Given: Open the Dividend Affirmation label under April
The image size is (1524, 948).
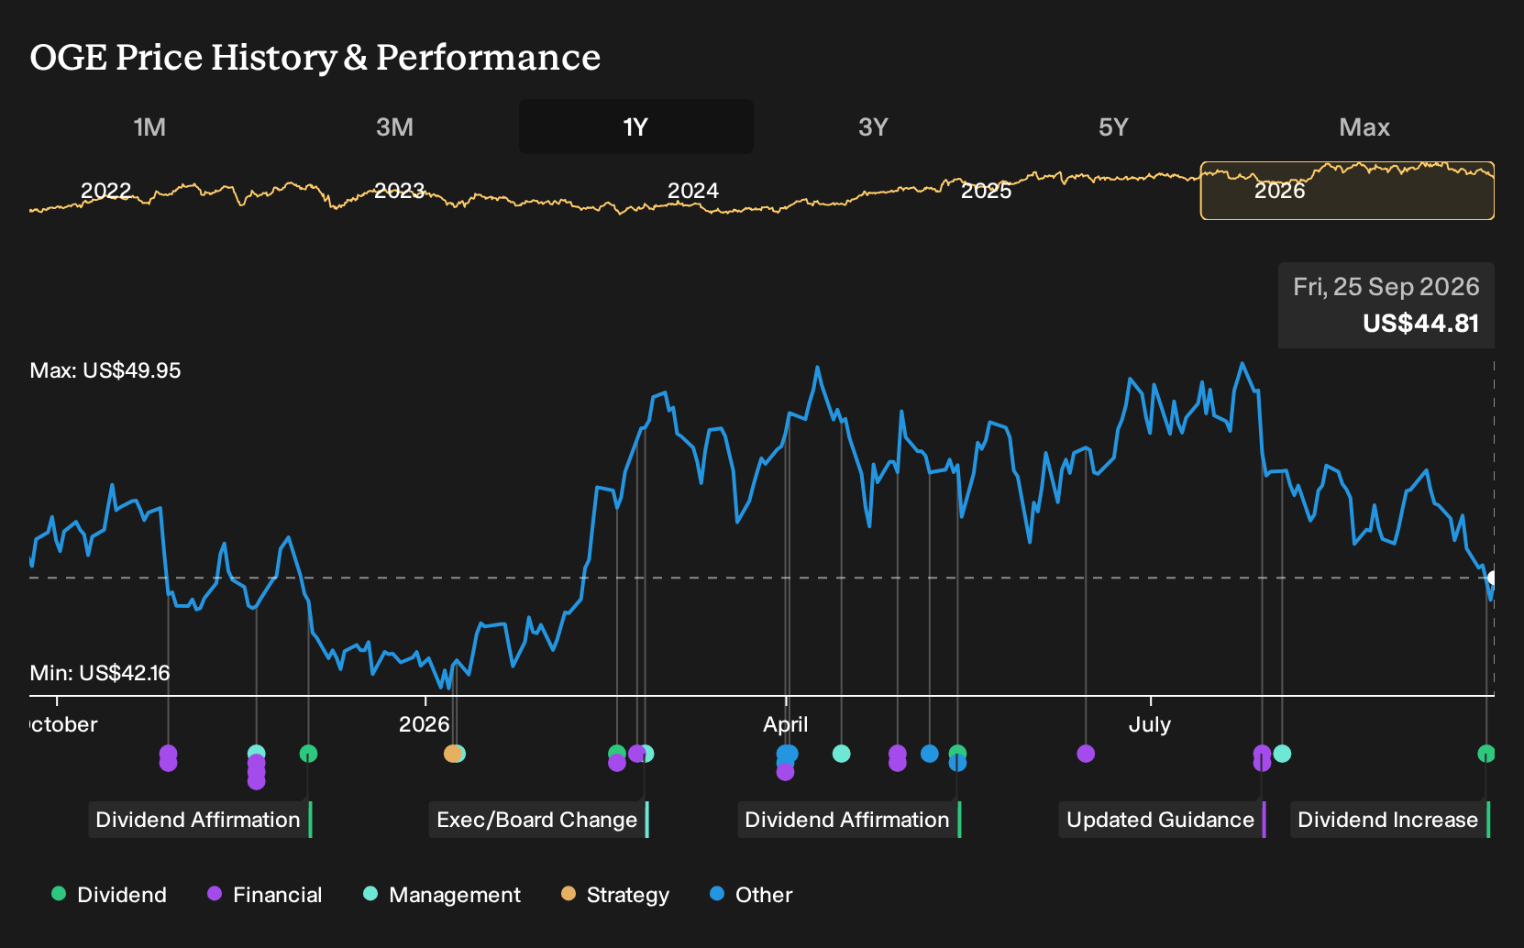Looking at the screenshot, I should (x=849, y=820).
